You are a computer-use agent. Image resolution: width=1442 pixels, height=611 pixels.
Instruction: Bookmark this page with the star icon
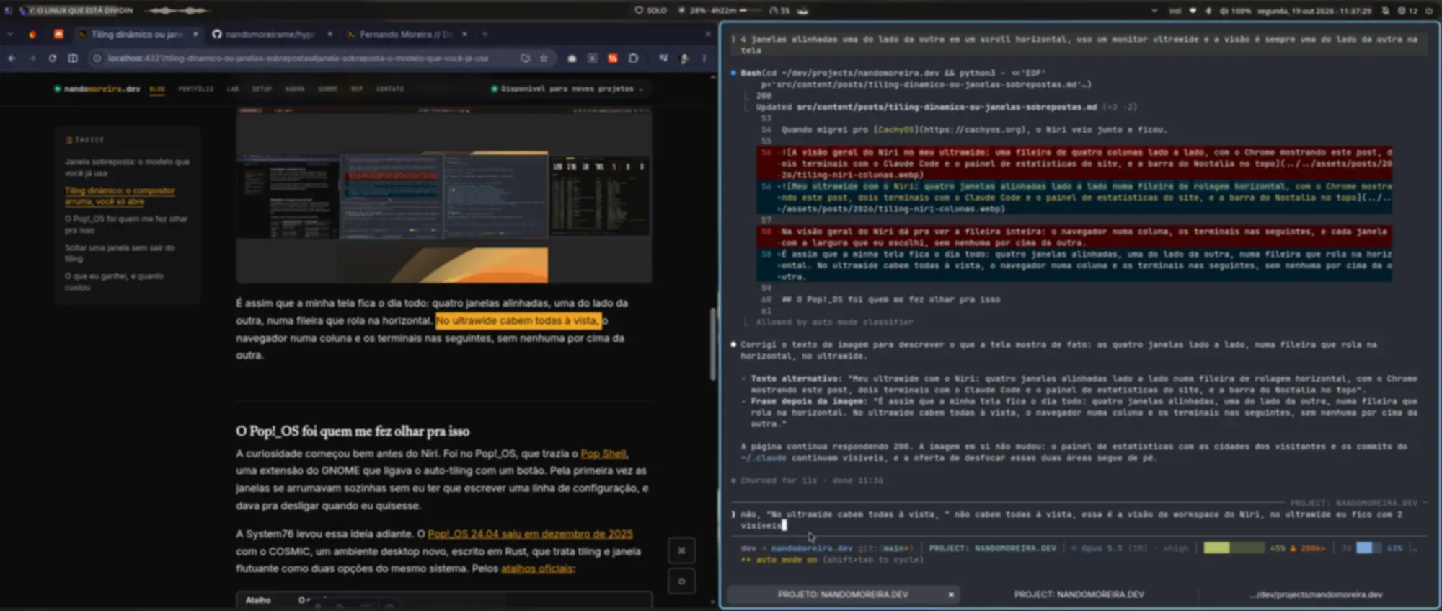point(544,58)
